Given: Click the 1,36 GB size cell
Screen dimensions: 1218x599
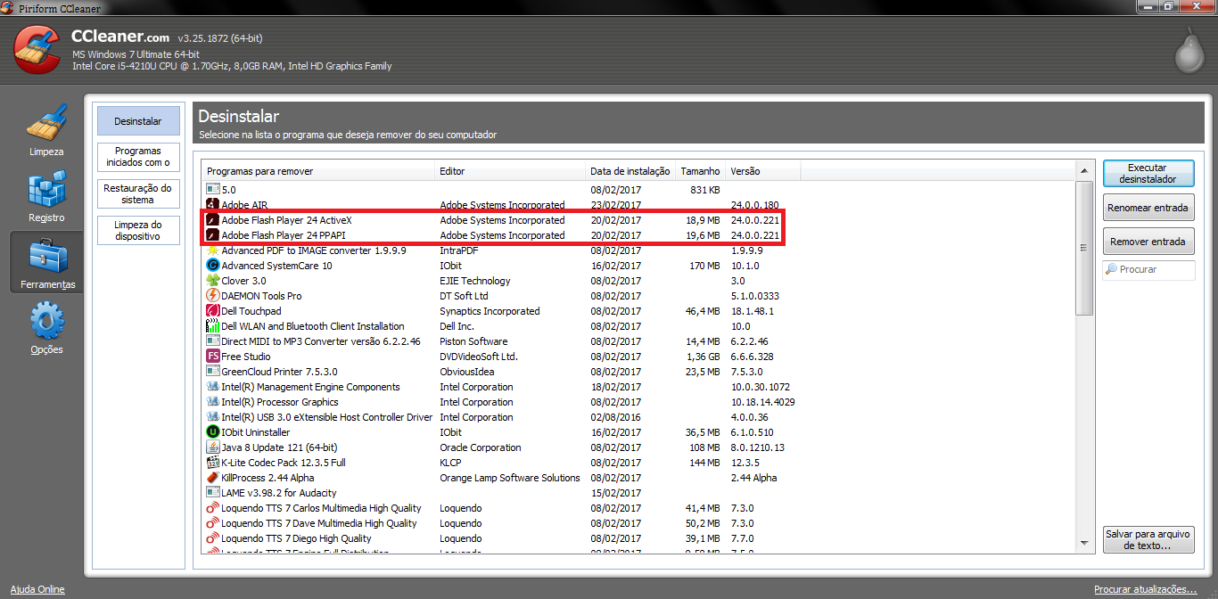Looking at the screenshot, I should (702, 357).
